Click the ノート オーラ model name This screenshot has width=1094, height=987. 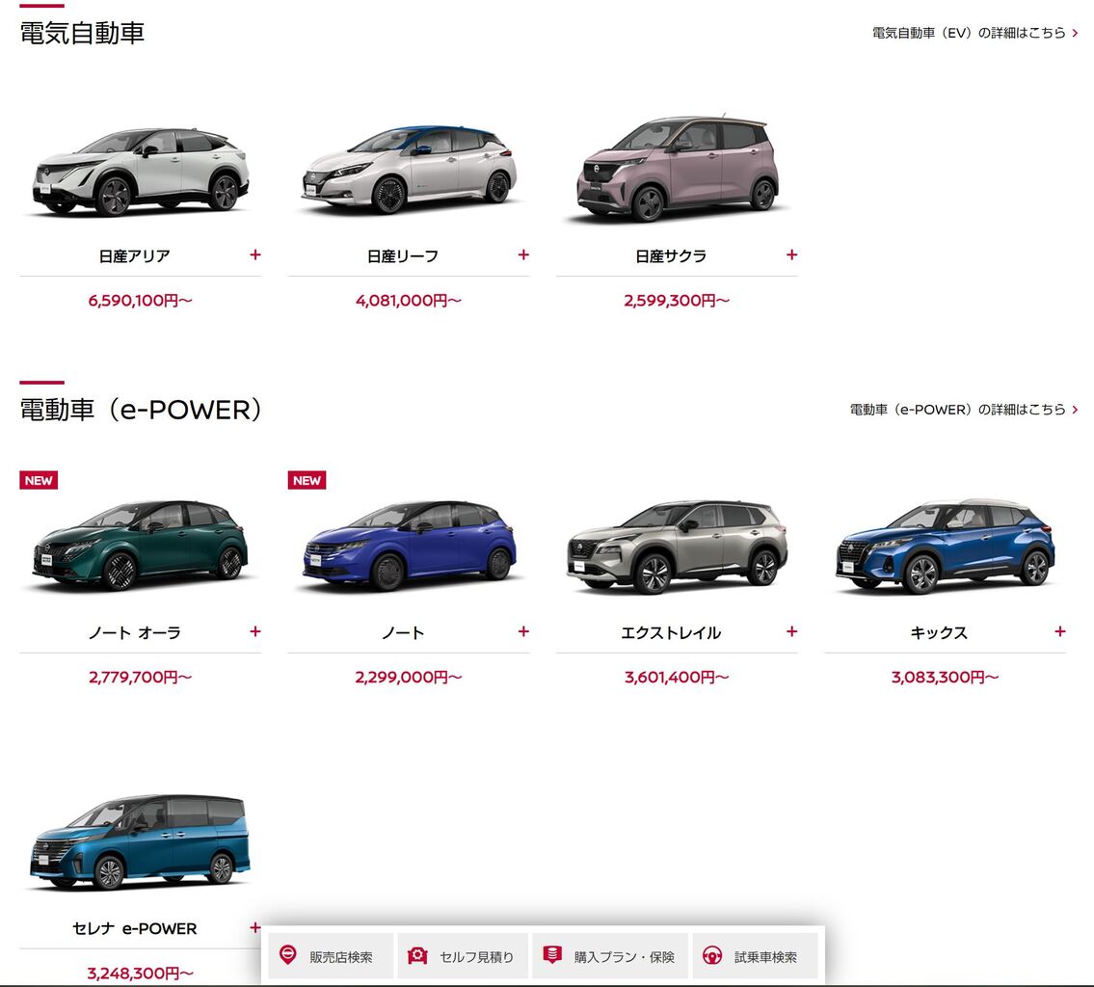pos(135,632)
